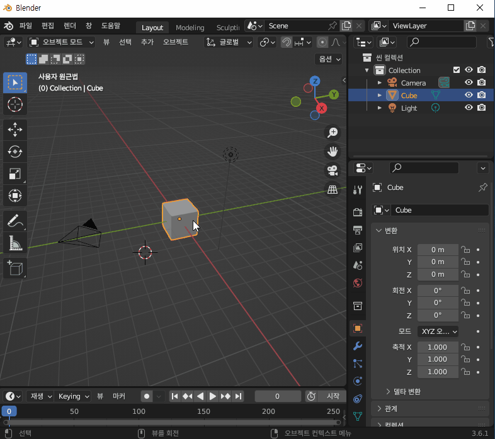
Task: Lock the 위치 X value
Action: (x=465, y=250)
